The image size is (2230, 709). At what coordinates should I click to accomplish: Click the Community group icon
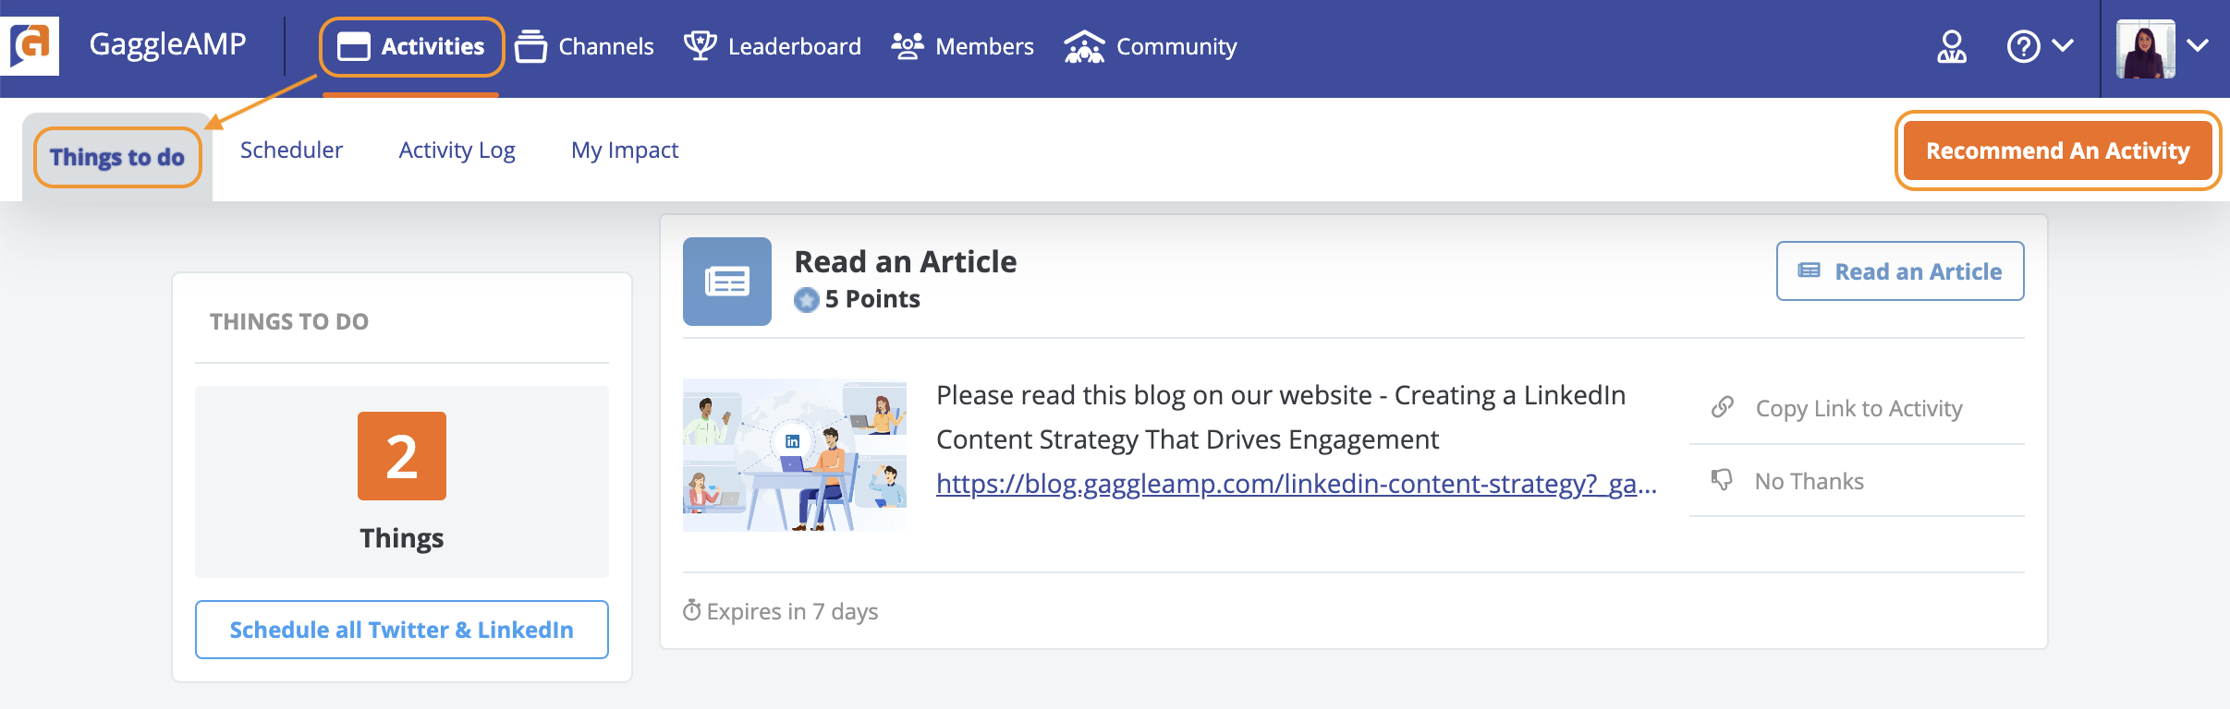pyautogui.click(x=1084, y=46)
